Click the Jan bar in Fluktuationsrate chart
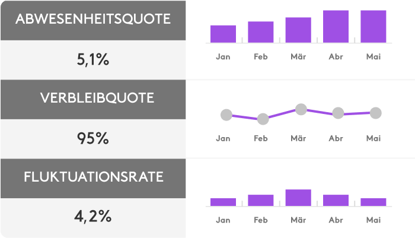415x238 pixels. [x=223, y=202]
